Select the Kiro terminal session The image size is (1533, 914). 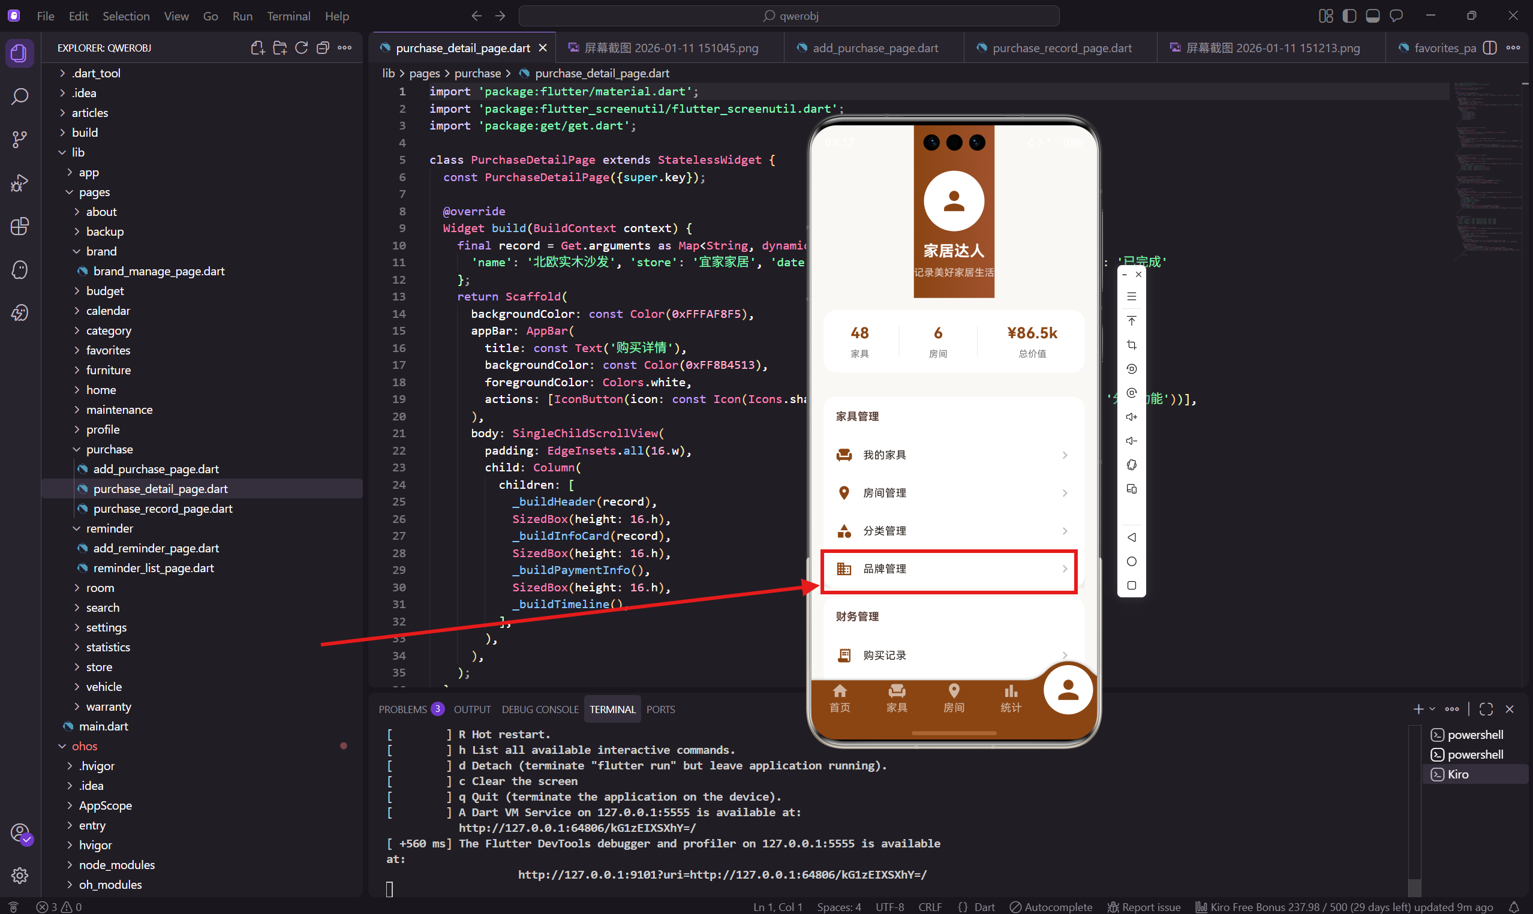point(1475,774)
